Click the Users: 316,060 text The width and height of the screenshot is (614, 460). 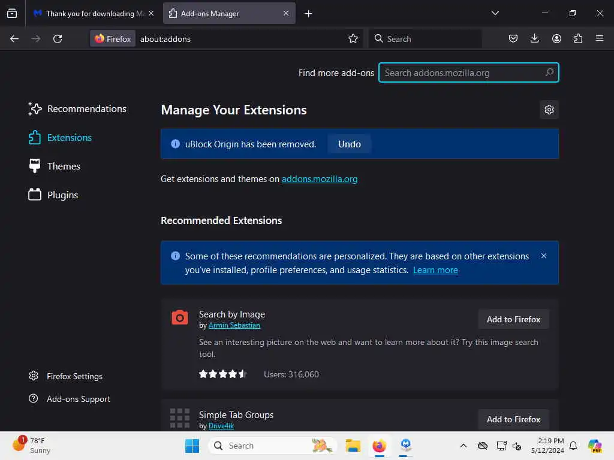[291, 375]
